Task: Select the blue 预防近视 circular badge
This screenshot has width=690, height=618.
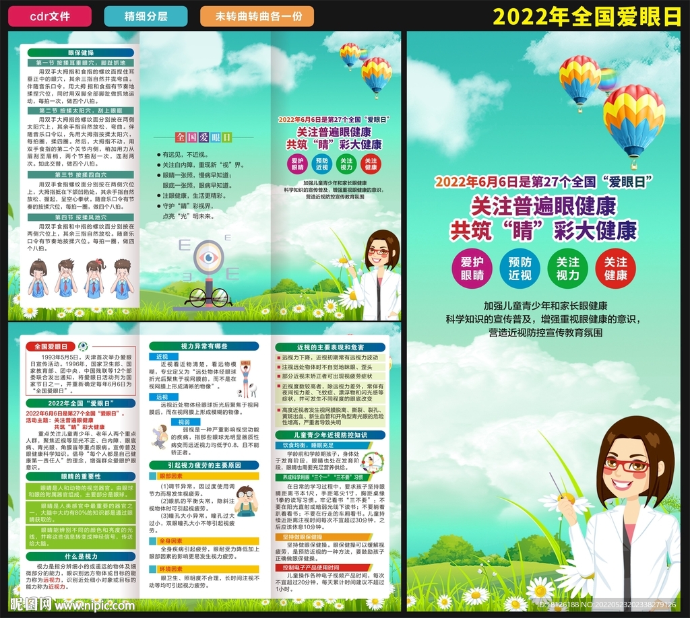Action: click(x=519, y=267)
